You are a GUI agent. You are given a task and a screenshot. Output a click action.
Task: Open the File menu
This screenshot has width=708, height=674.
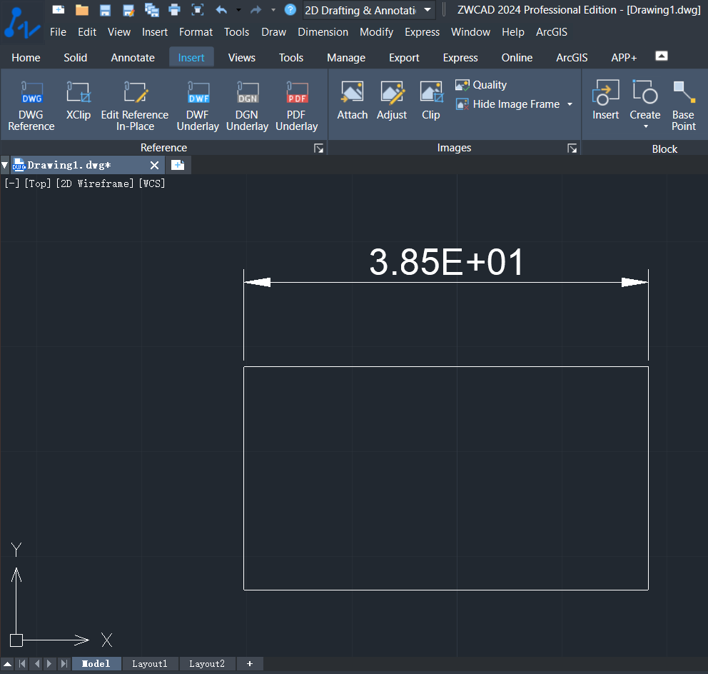(x=59, y=32)
